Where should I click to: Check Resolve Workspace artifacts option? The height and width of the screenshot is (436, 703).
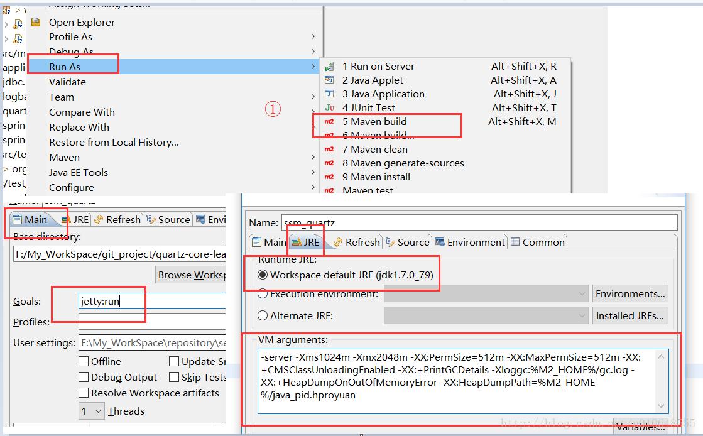[84, 393]
